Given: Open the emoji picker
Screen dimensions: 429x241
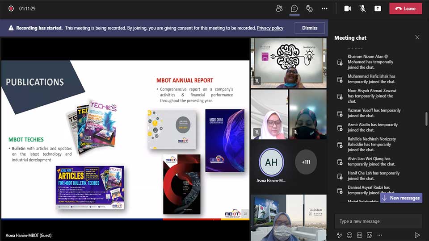Looking at the screenshot, I should pyautogui.click(x=349, y=235).
